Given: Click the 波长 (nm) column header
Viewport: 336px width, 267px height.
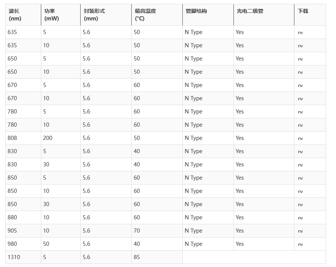Looking at the screenshot, I should pos(14,15).
